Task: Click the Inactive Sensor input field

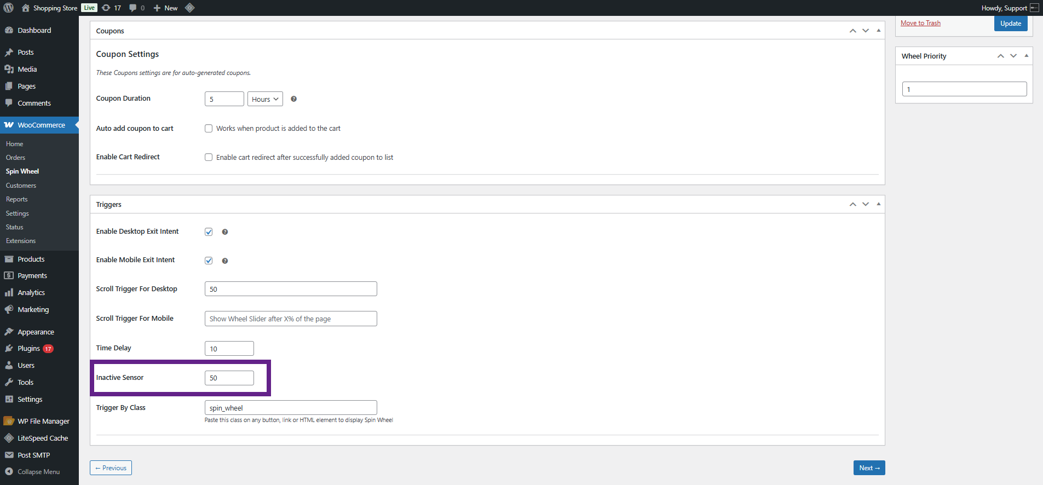Action: [229, 378]
